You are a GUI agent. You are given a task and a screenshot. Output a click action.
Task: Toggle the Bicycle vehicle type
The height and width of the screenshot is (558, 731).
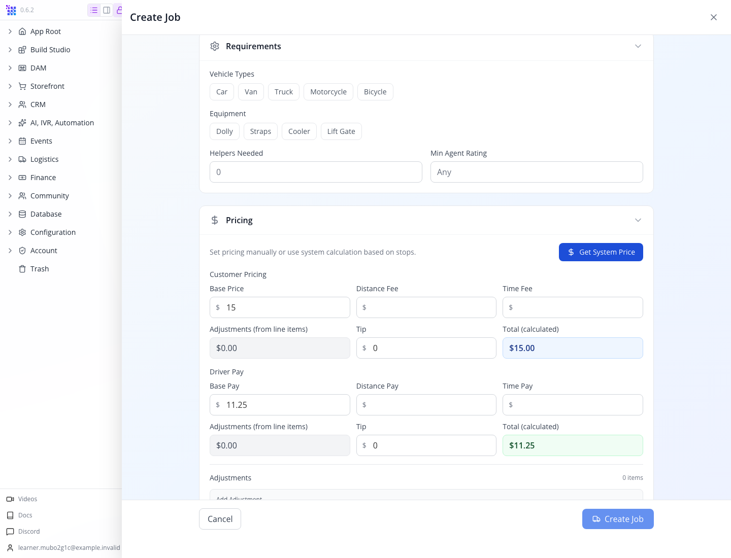pyautogui.click(x=375, y=92)
